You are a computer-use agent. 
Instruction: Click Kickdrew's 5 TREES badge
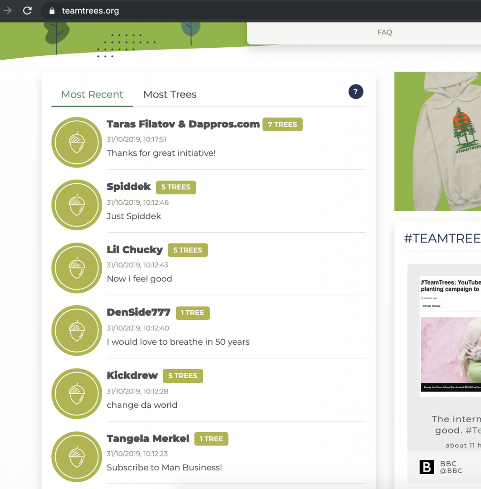pyautogui.click(x=182, y=376)
